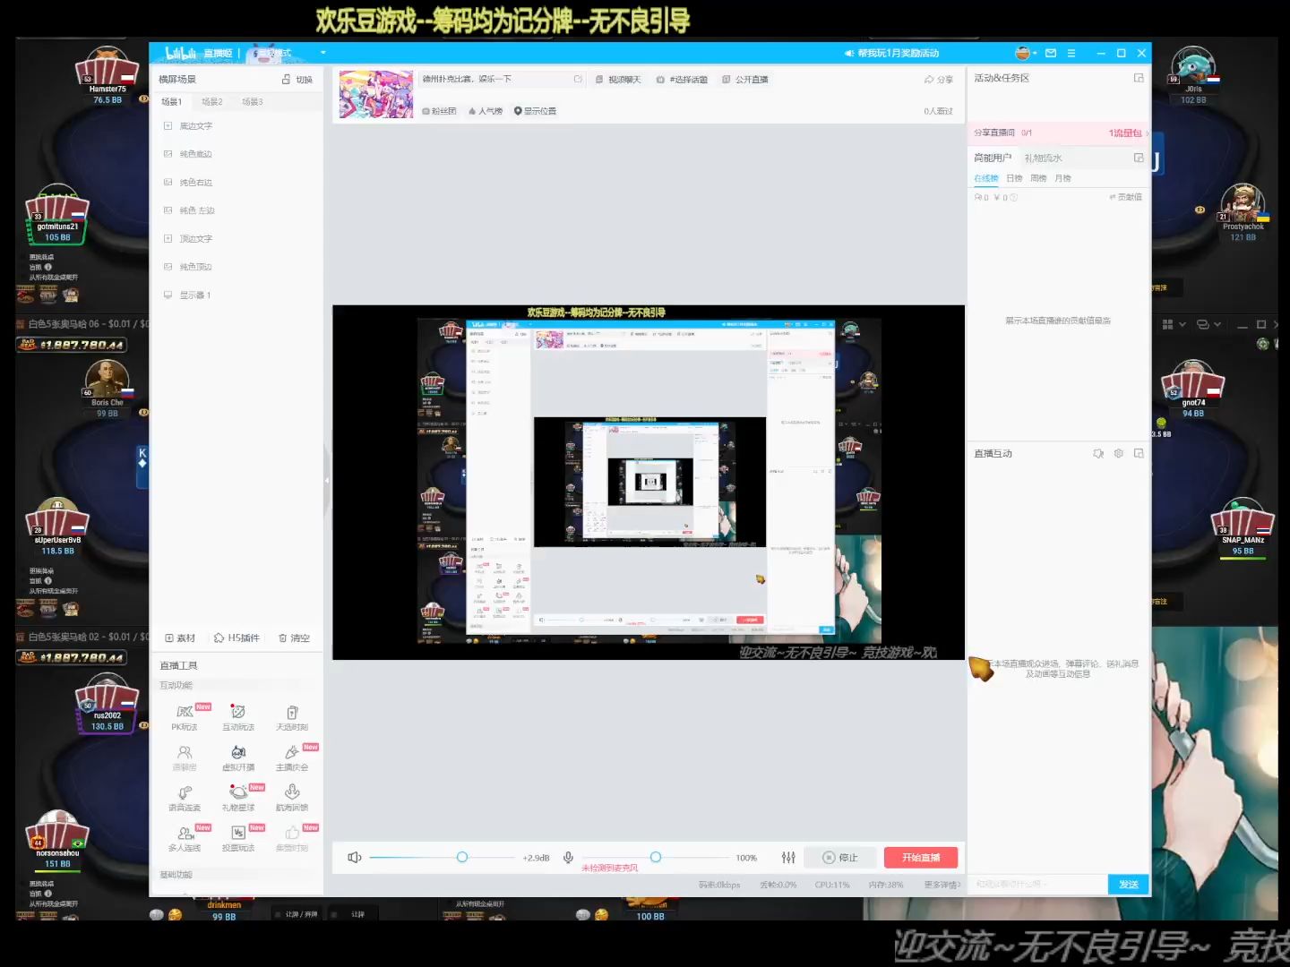Switch to the 礼物流水 tab

(x=1044, y=158)
